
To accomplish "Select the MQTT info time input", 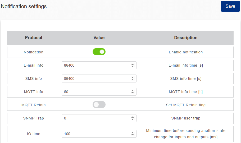I will (95, 92).
